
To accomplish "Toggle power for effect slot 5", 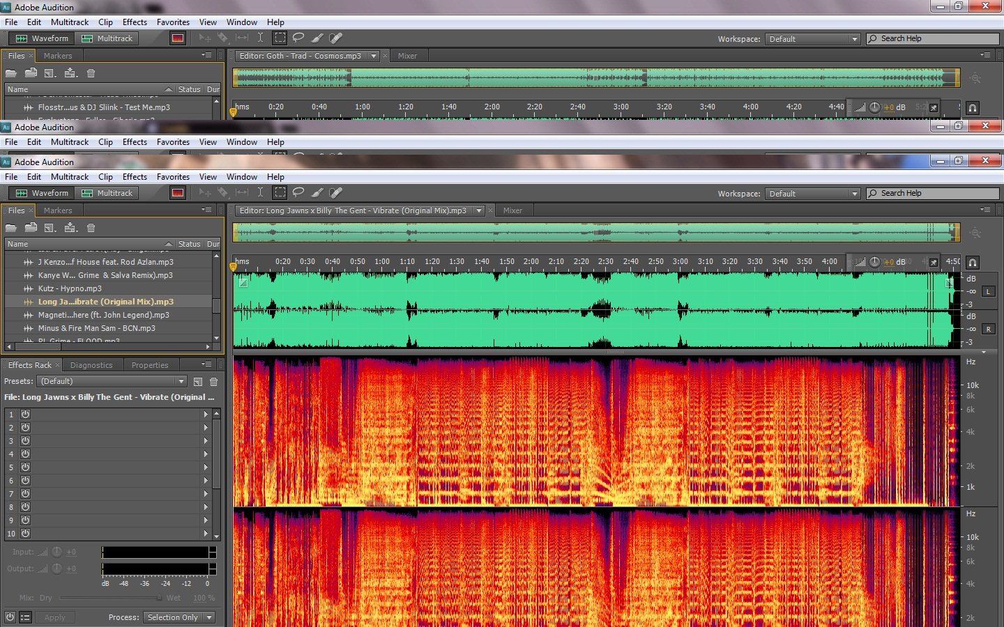I will click(x=25, y=467).
